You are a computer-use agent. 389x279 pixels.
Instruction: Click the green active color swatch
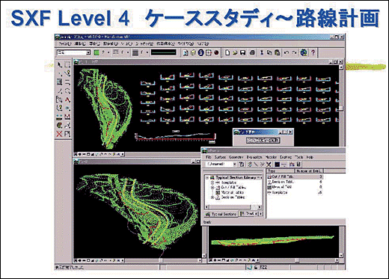pyautogui.click(x=97, y=52)
